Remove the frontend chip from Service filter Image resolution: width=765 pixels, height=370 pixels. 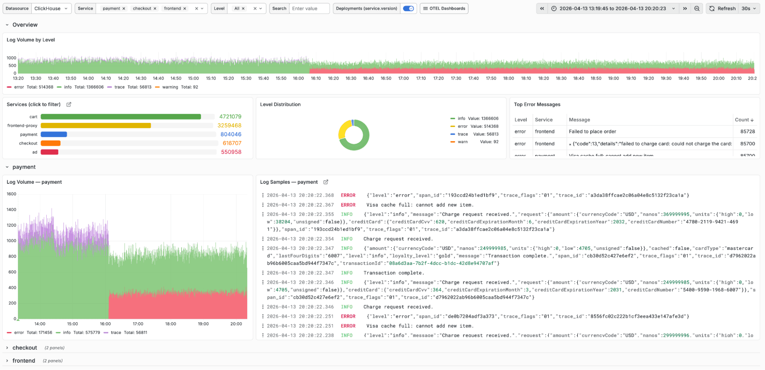184,8
